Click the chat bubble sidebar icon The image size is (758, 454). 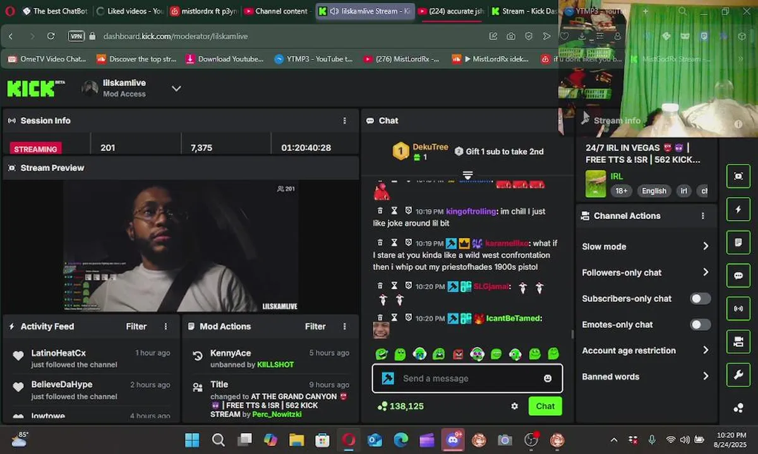coord(738,276)
